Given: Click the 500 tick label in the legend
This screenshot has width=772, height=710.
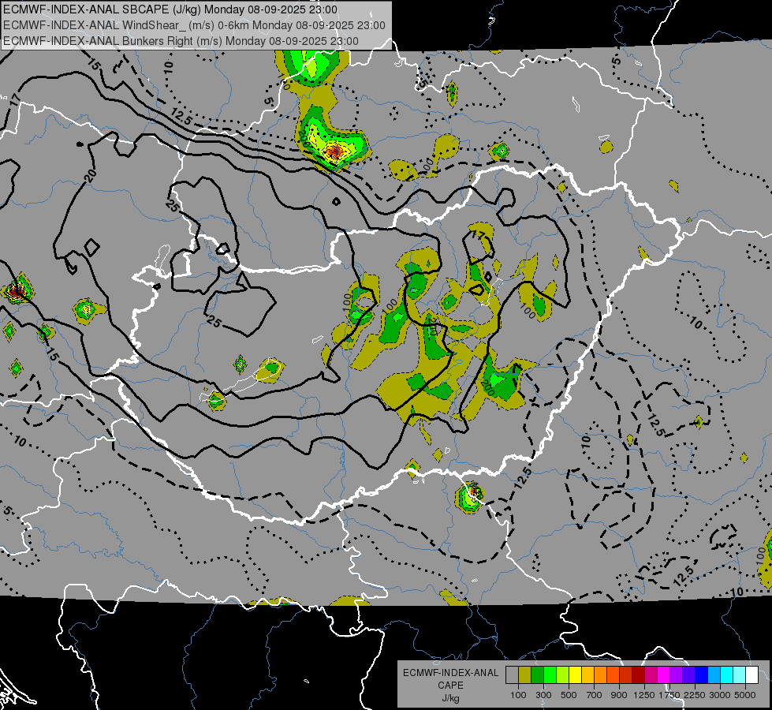Looking at the screenshot, I should [569, 695].
